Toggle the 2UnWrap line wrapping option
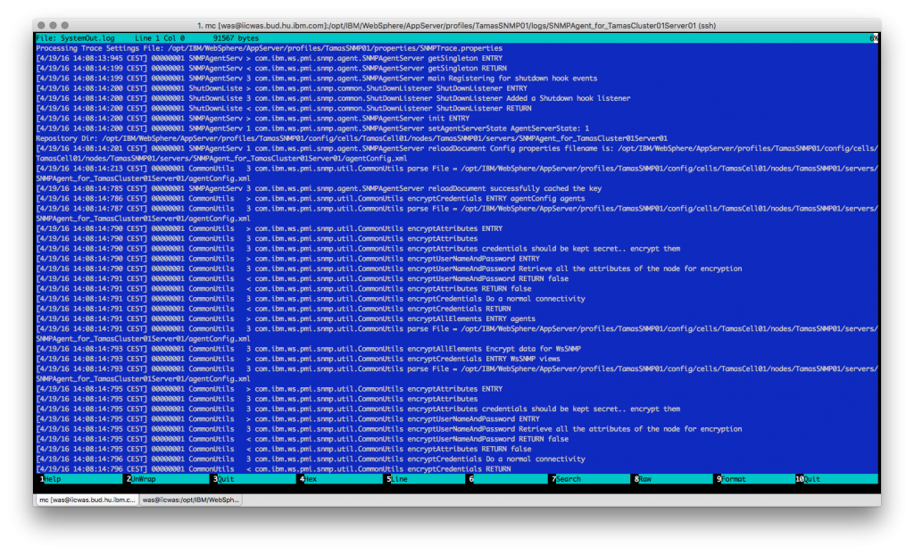 click(142, 479)
